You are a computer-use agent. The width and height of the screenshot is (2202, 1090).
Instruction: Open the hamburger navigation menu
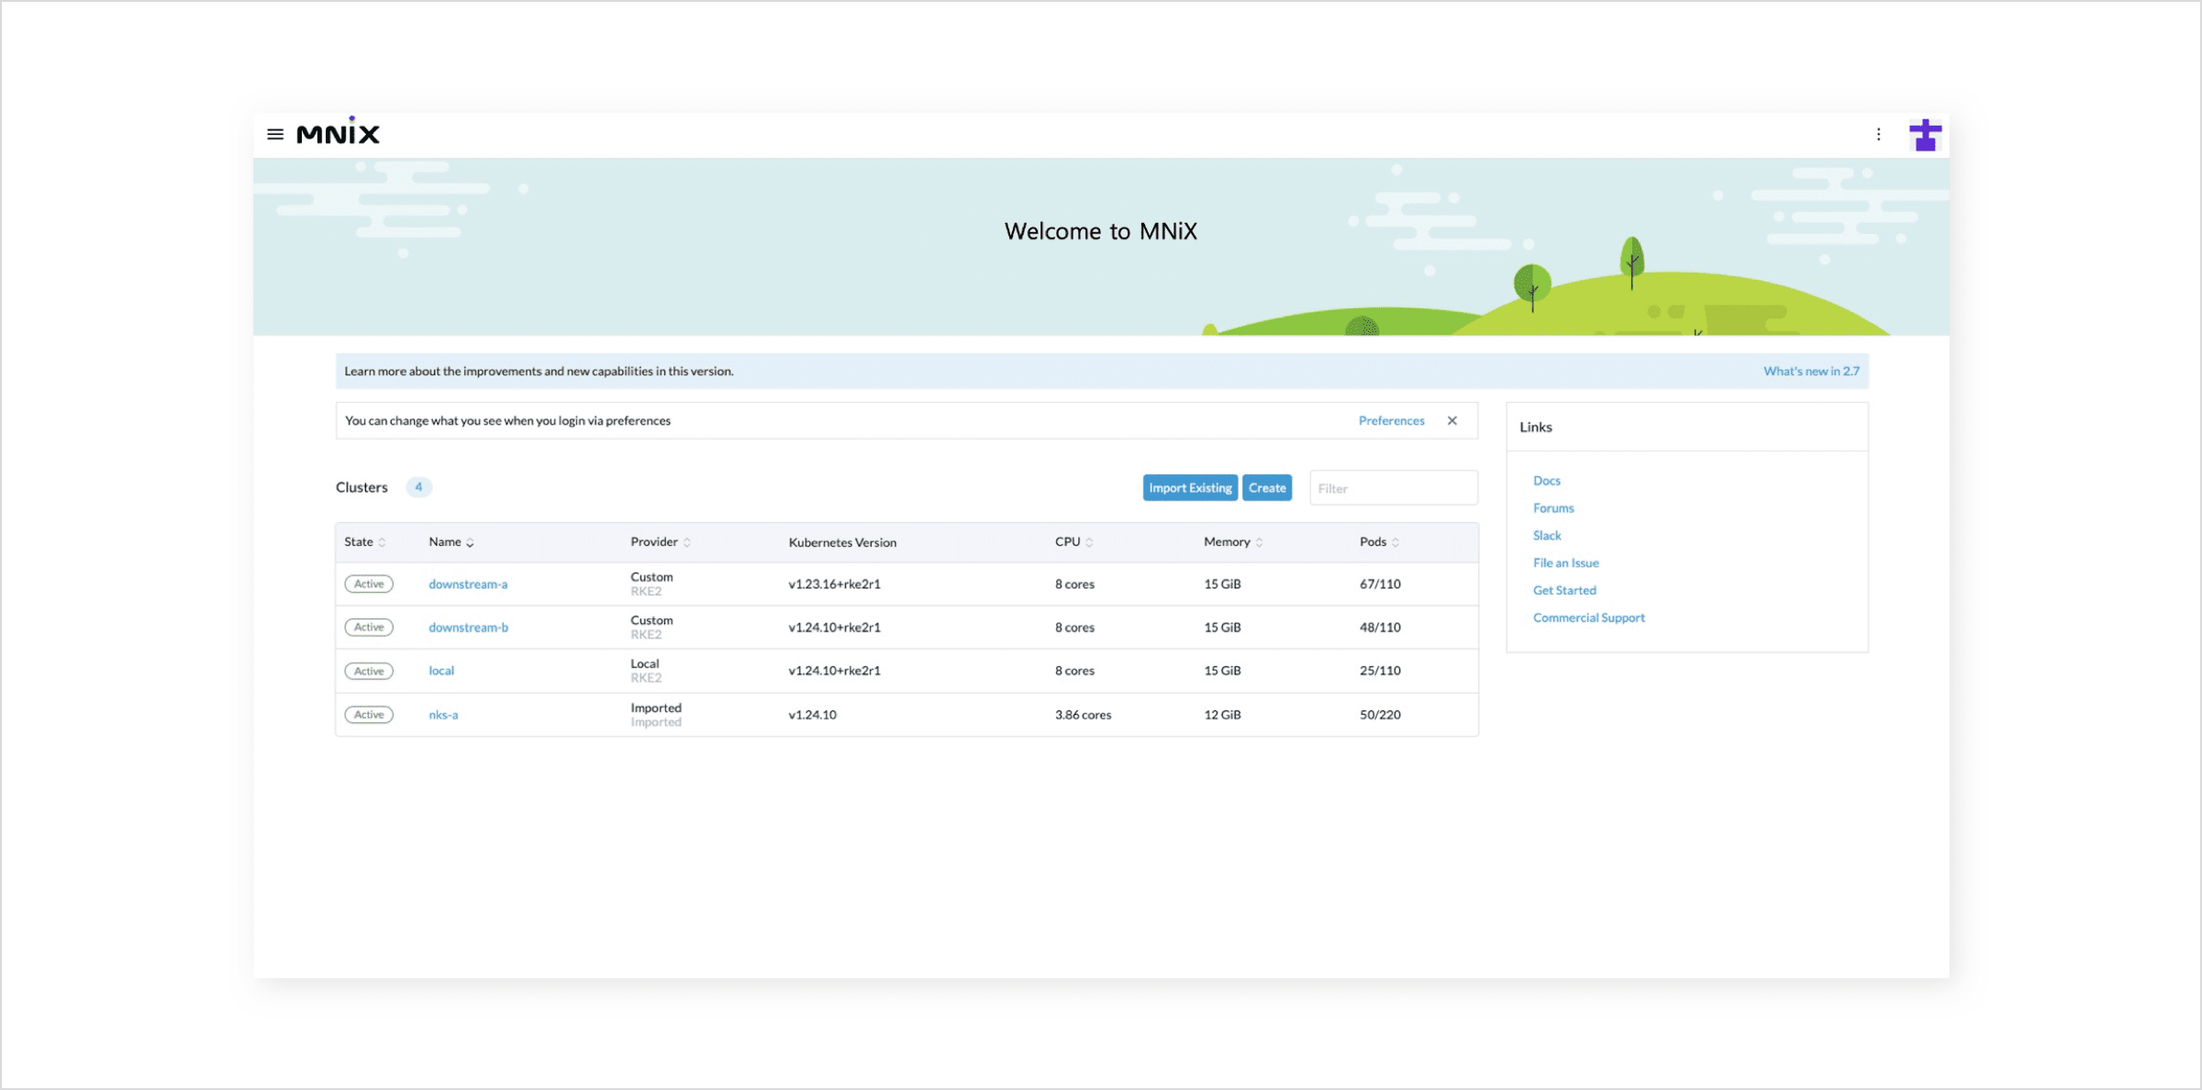[274, 134]
